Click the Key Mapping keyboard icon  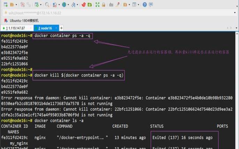[111, 5]
